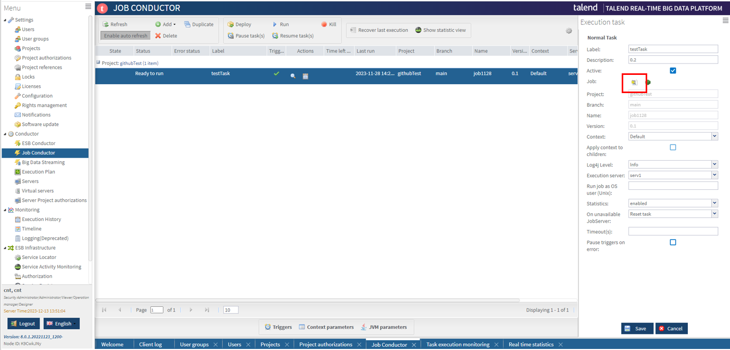Kill the running task

(329, 24)
